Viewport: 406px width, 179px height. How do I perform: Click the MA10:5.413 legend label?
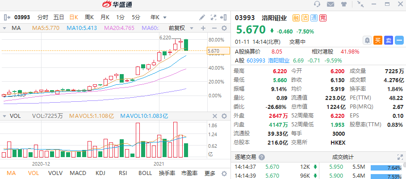tap(82, 28)
